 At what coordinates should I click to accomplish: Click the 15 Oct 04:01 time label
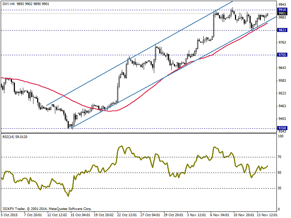pos(80,215)
